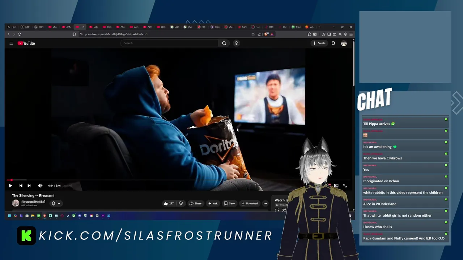This screenshot has height=260, width=463.
Task: Click the browser address bar URL
Action: (x=116, y=34)
